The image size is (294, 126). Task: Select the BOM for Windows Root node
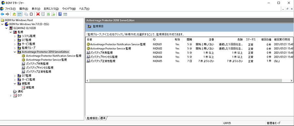(x=19, y=20)
